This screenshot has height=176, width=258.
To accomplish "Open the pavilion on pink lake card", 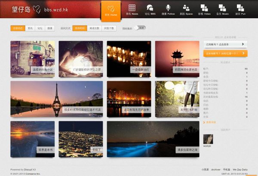I will click(177, 59).
